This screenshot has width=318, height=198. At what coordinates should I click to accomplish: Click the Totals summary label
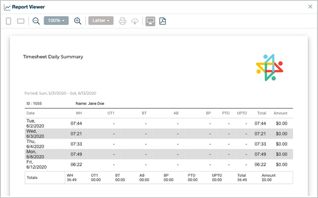coord(32,178)
